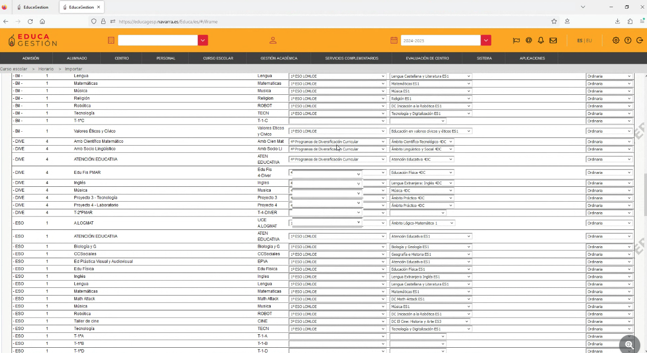Screen dimensions: 647x353
Task: Switch language to ES
Action: click(580, 41)
